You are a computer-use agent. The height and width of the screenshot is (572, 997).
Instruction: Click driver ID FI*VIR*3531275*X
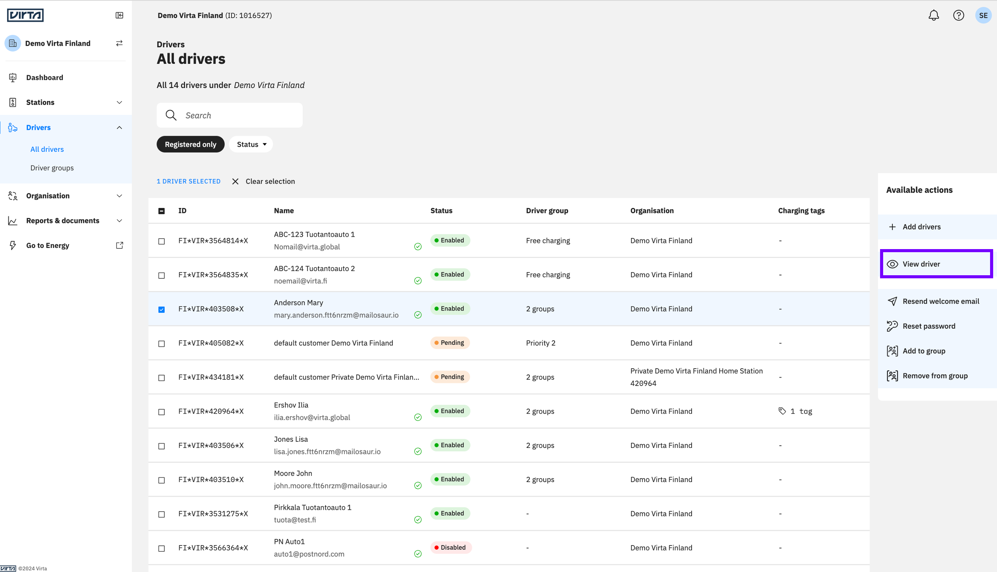213,514
